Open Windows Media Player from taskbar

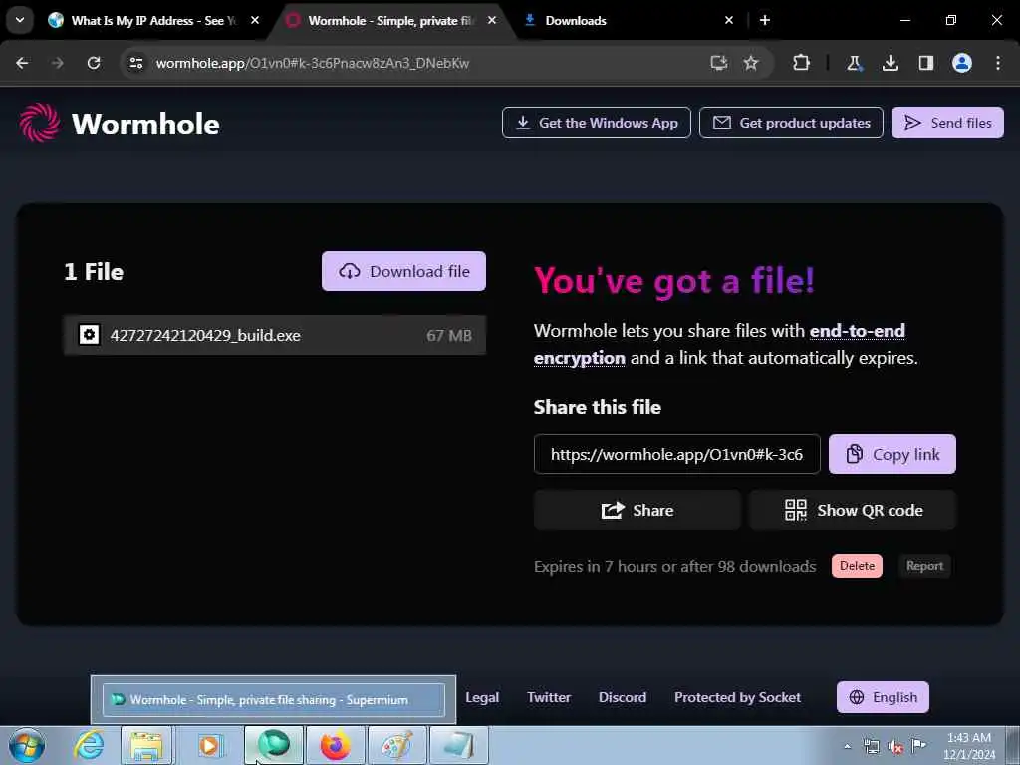click(x=209, y=745)
